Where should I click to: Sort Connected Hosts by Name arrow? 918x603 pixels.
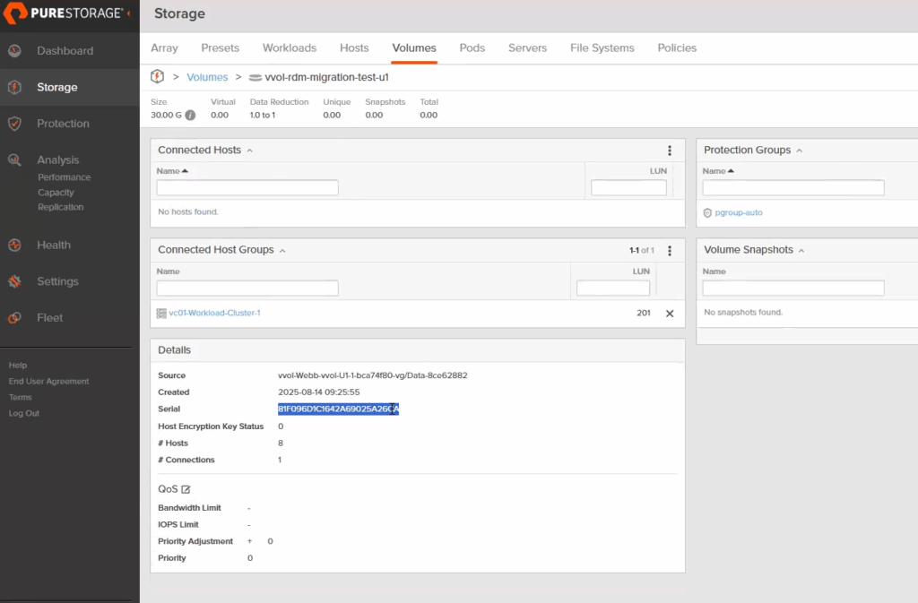(185, 171)
